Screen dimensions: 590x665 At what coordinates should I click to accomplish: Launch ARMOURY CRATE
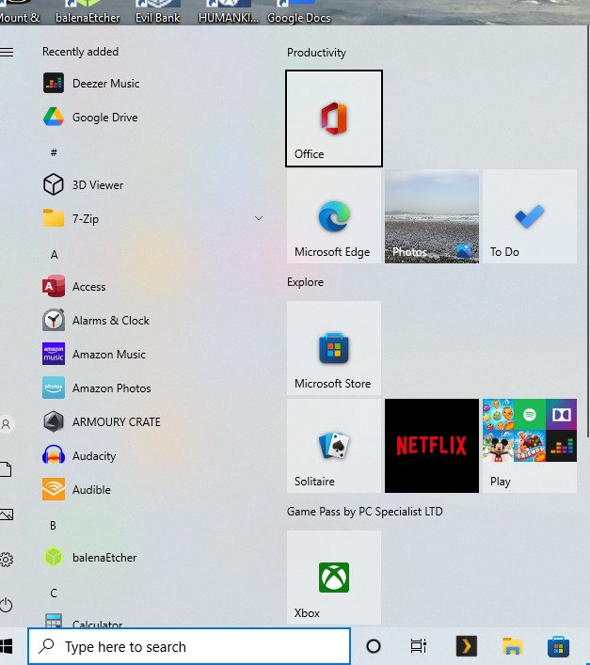click(152, 422)
